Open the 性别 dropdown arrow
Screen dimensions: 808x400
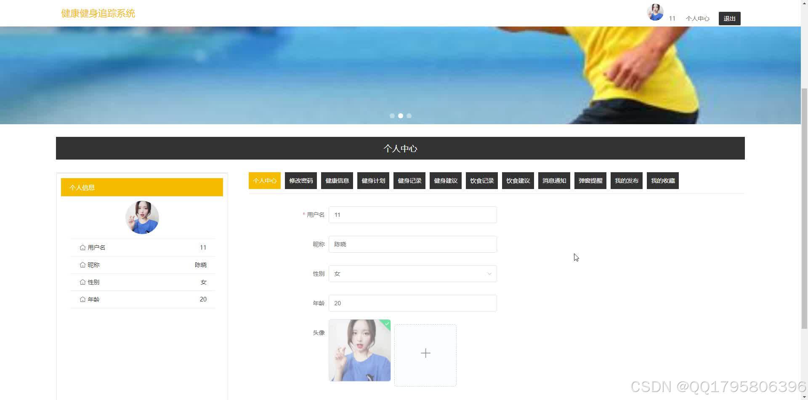[x=489, y=274]
